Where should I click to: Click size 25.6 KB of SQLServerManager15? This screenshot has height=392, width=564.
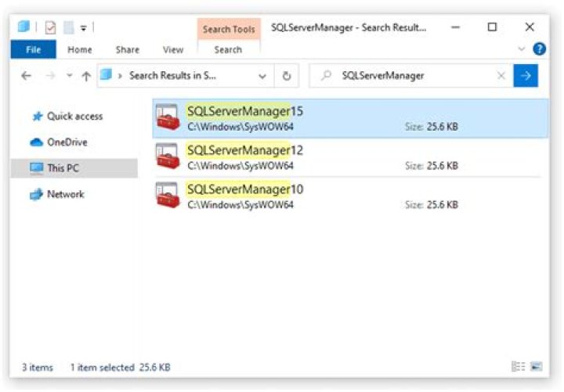pyautogui.click(x=442, y=127)
